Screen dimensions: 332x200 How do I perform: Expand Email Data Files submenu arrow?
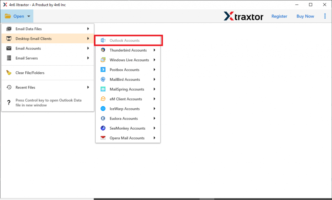pos(88,29)
